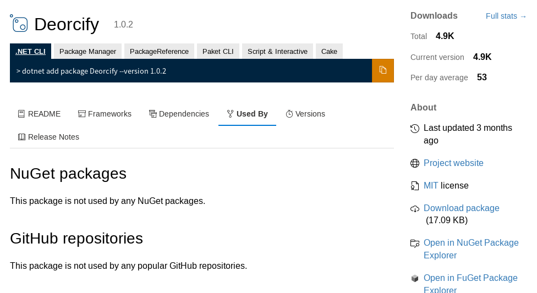View the Versions section
Viewport: 537px width, 293px height.
pos(305,114)
